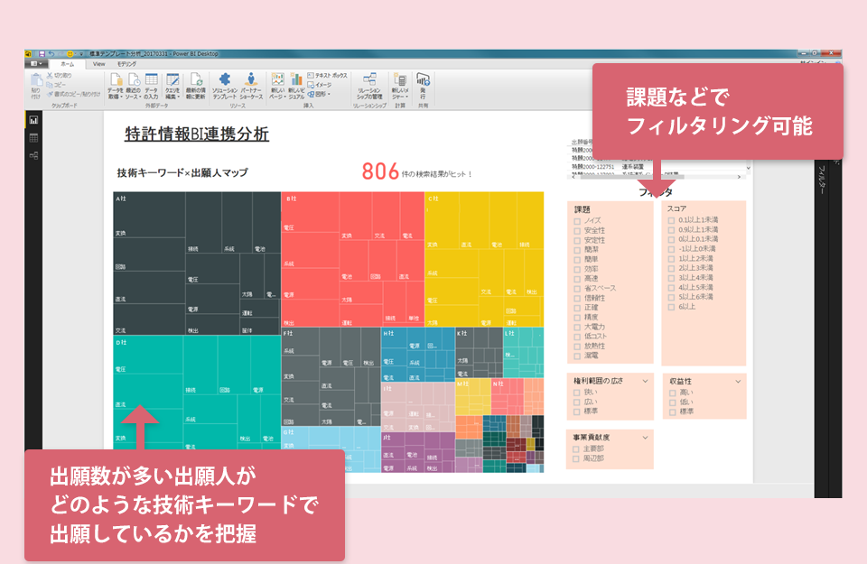Cut the selection with 切り取り
Viewport: 867px width, 564px height.
pyautogui.click(x=59, y=75)
